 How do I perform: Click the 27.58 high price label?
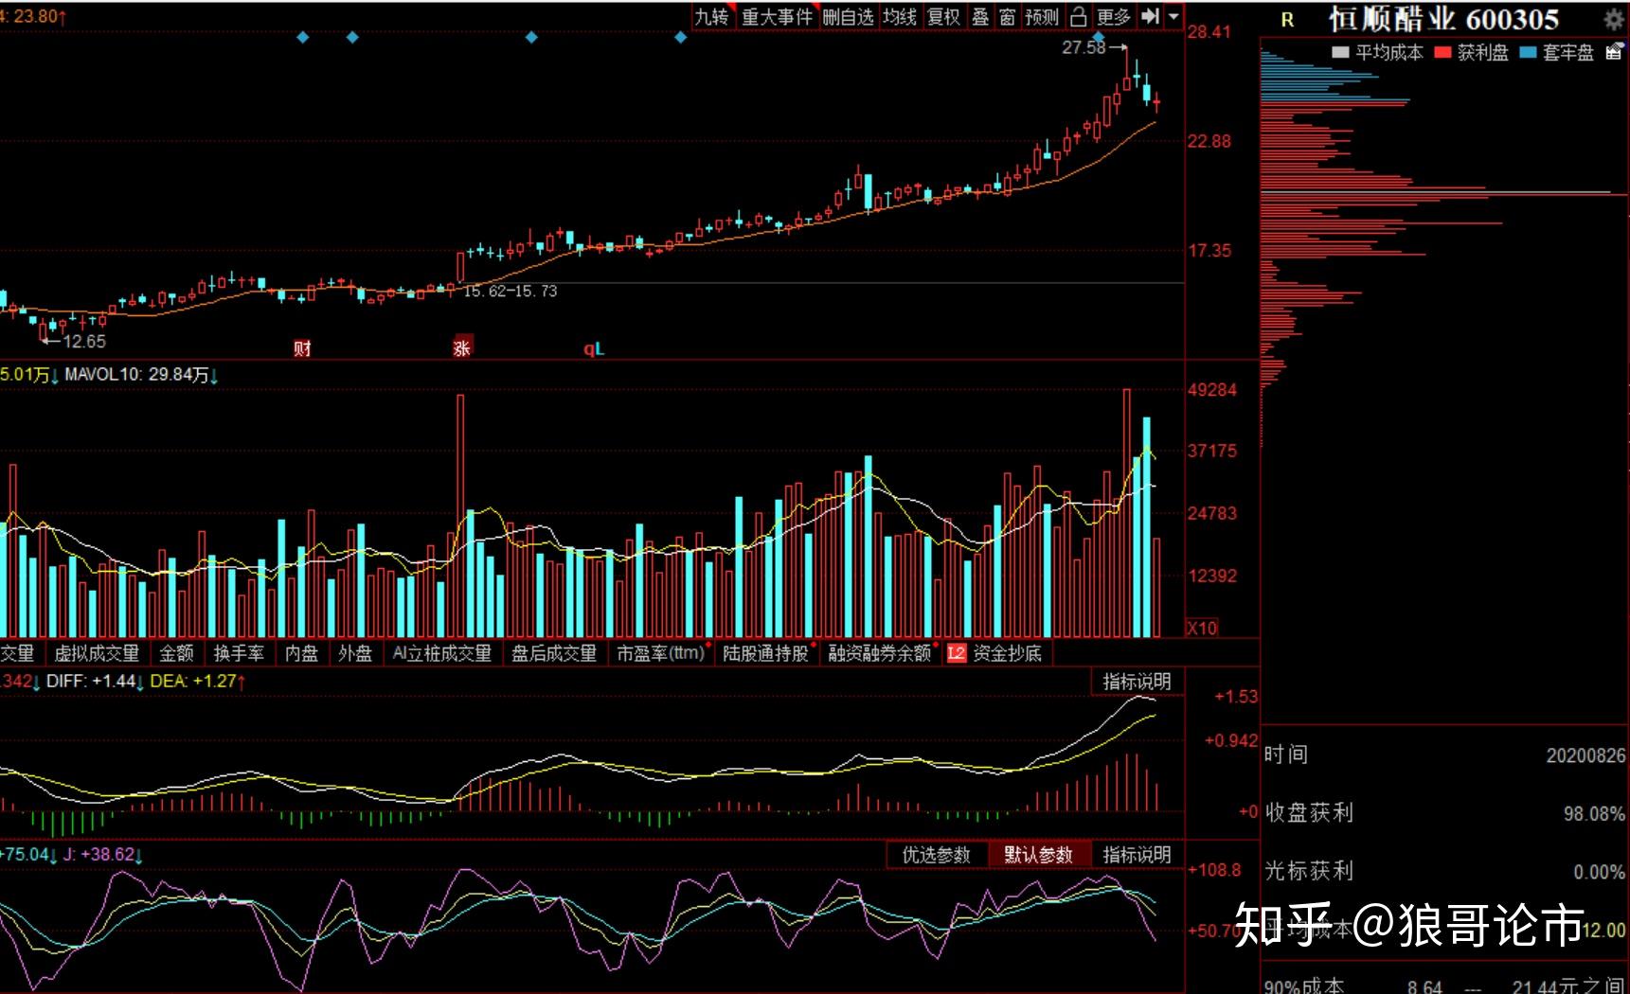(1084, 47)
